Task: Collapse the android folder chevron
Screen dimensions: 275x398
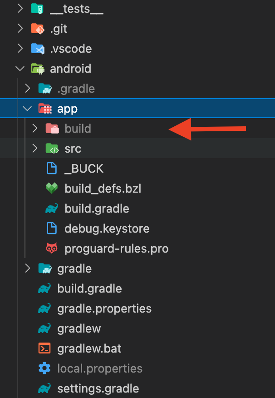Action: [20, 69]
